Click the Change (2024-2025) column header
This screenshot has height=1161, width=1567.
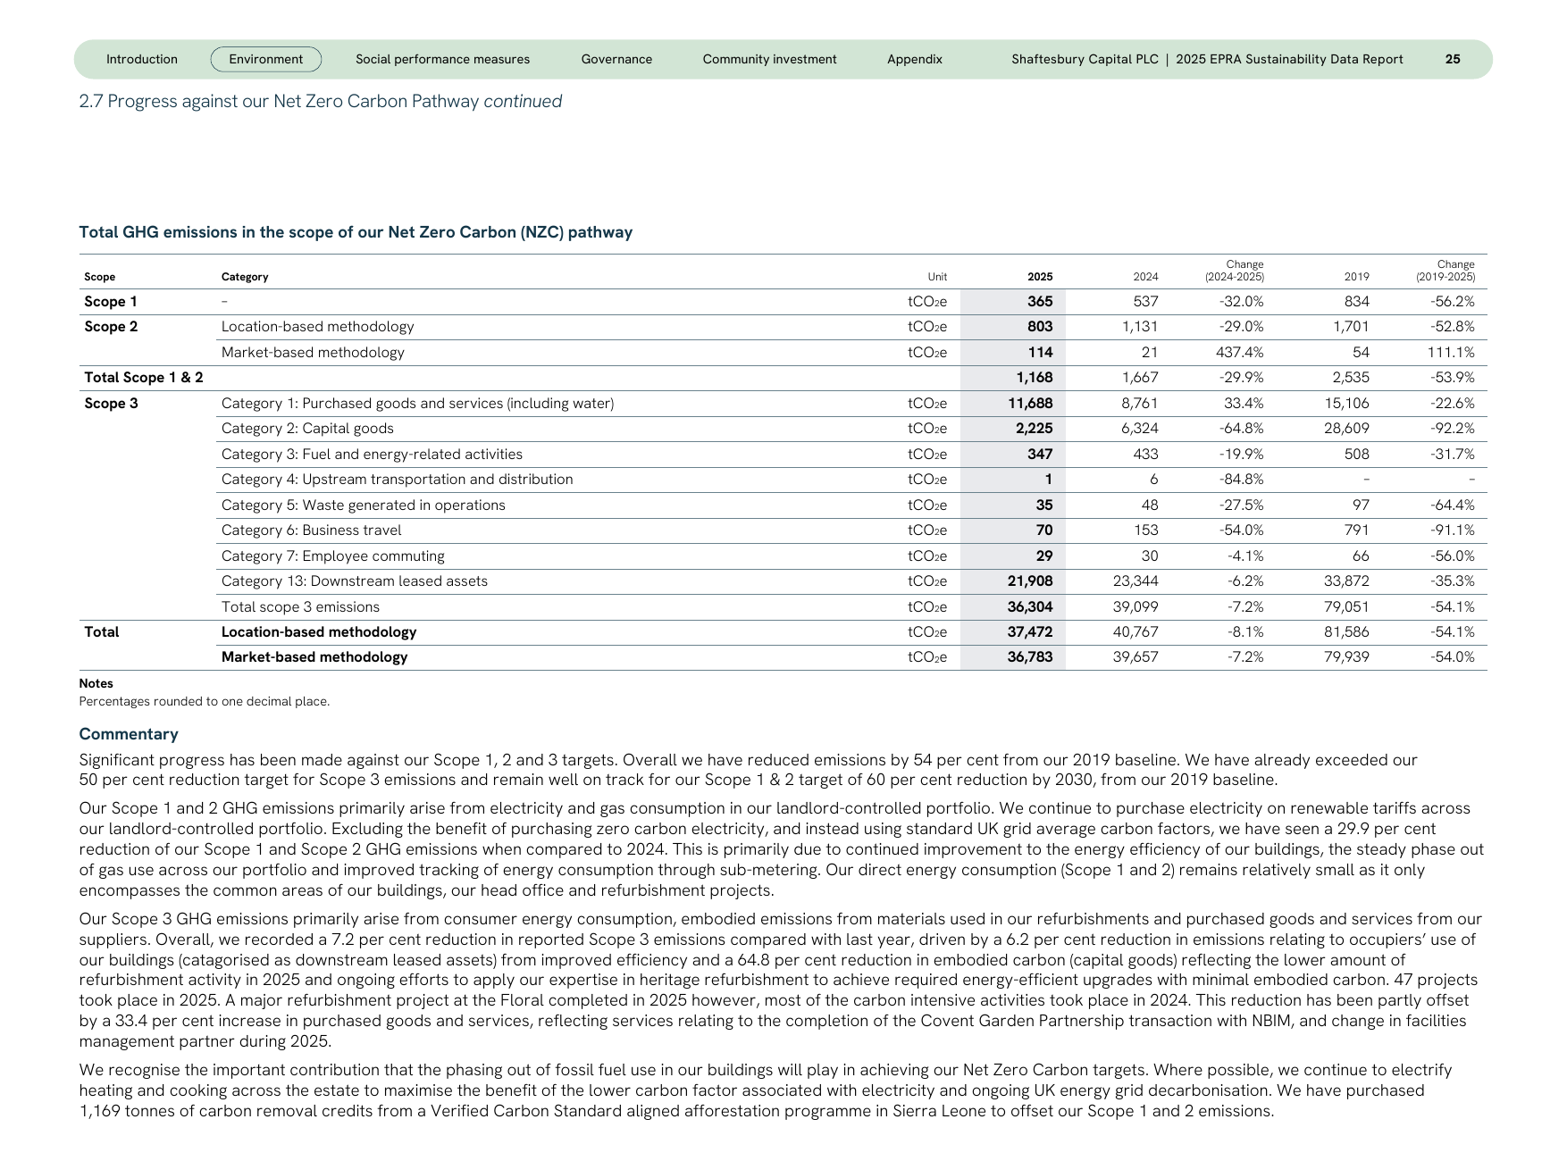[x=1234, y=271]
